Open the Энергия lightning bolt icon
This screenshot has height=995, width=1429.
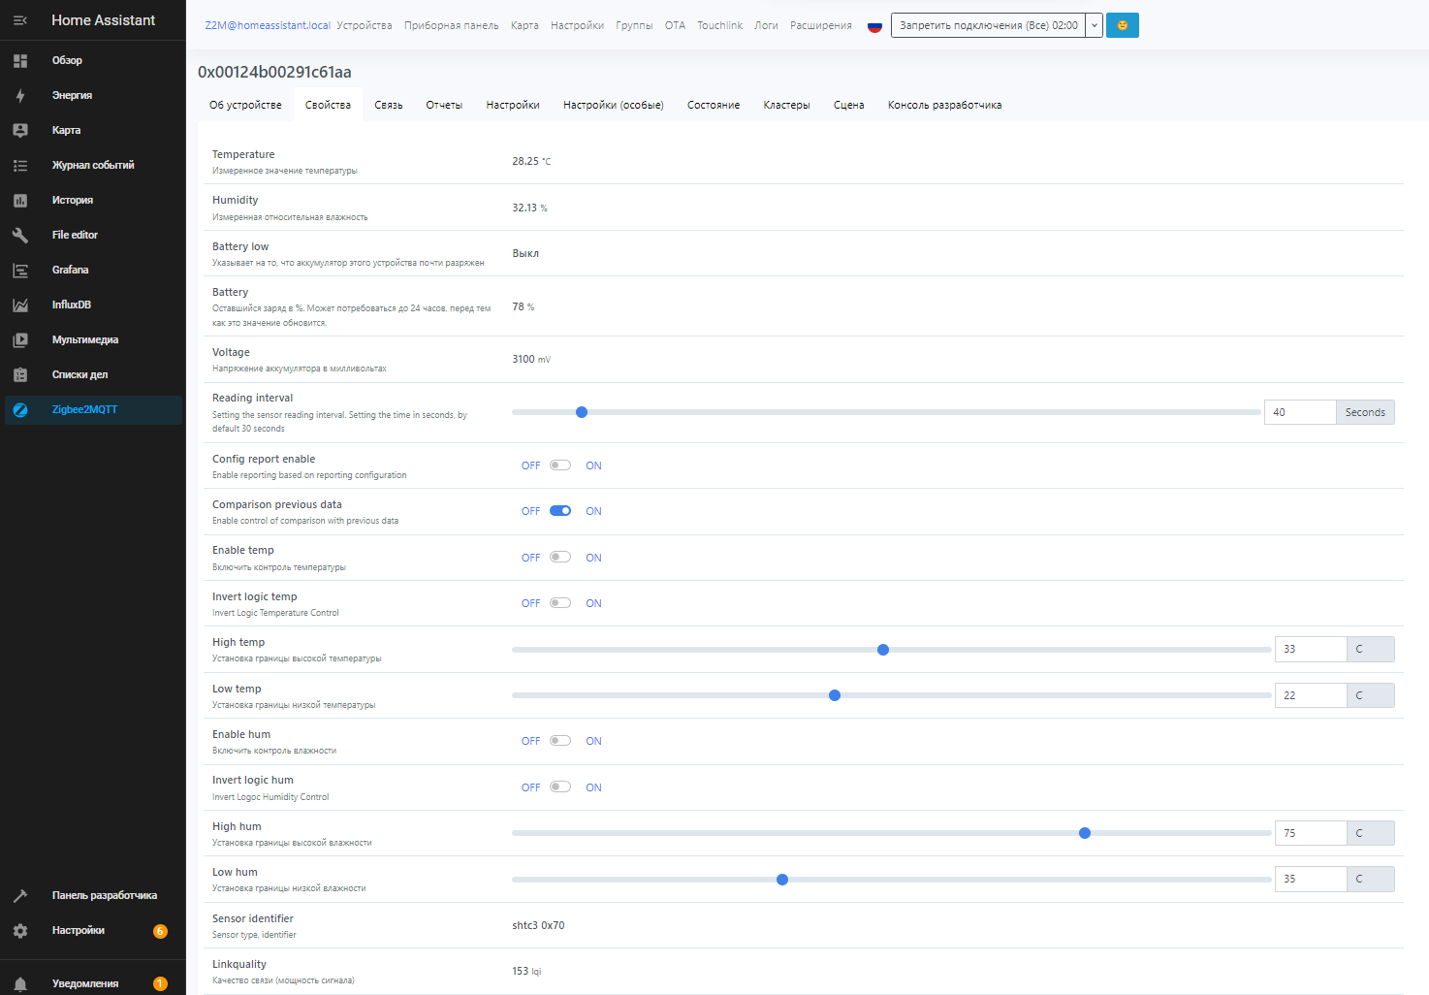[20, 95]
